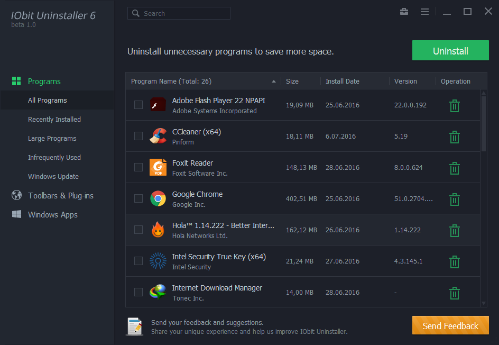Viewport: 499px width, 345px height.
Task: Click trash icon for Google Chrome
Action: click(x=455, y=199)
